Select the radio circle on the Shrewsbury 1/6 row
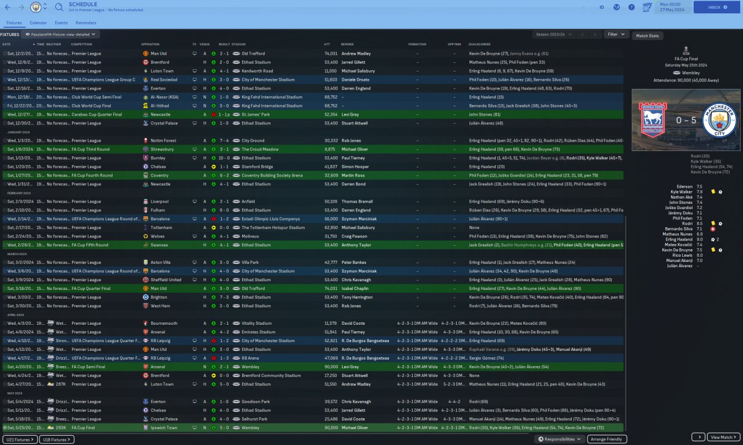Viewport: 743px width, 445px height. pos(5,149)
